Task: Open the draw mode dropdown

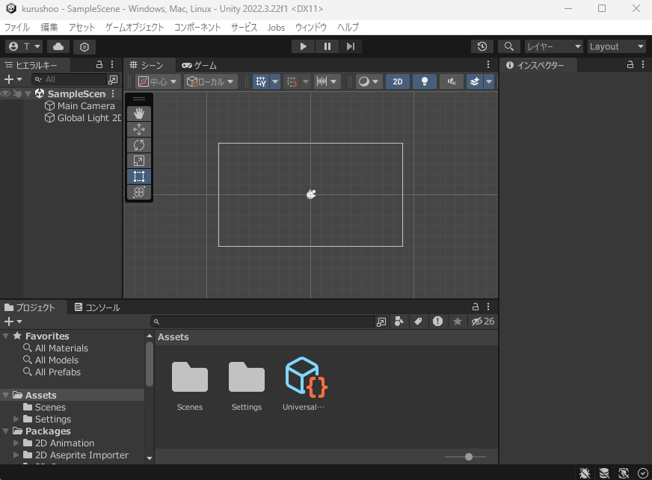Action: coord(369,81)
